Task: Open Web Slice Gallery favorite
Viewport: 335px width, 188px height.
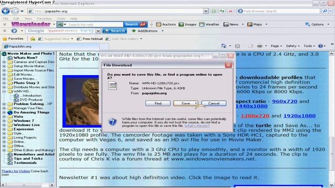Action: pos(124,39)
